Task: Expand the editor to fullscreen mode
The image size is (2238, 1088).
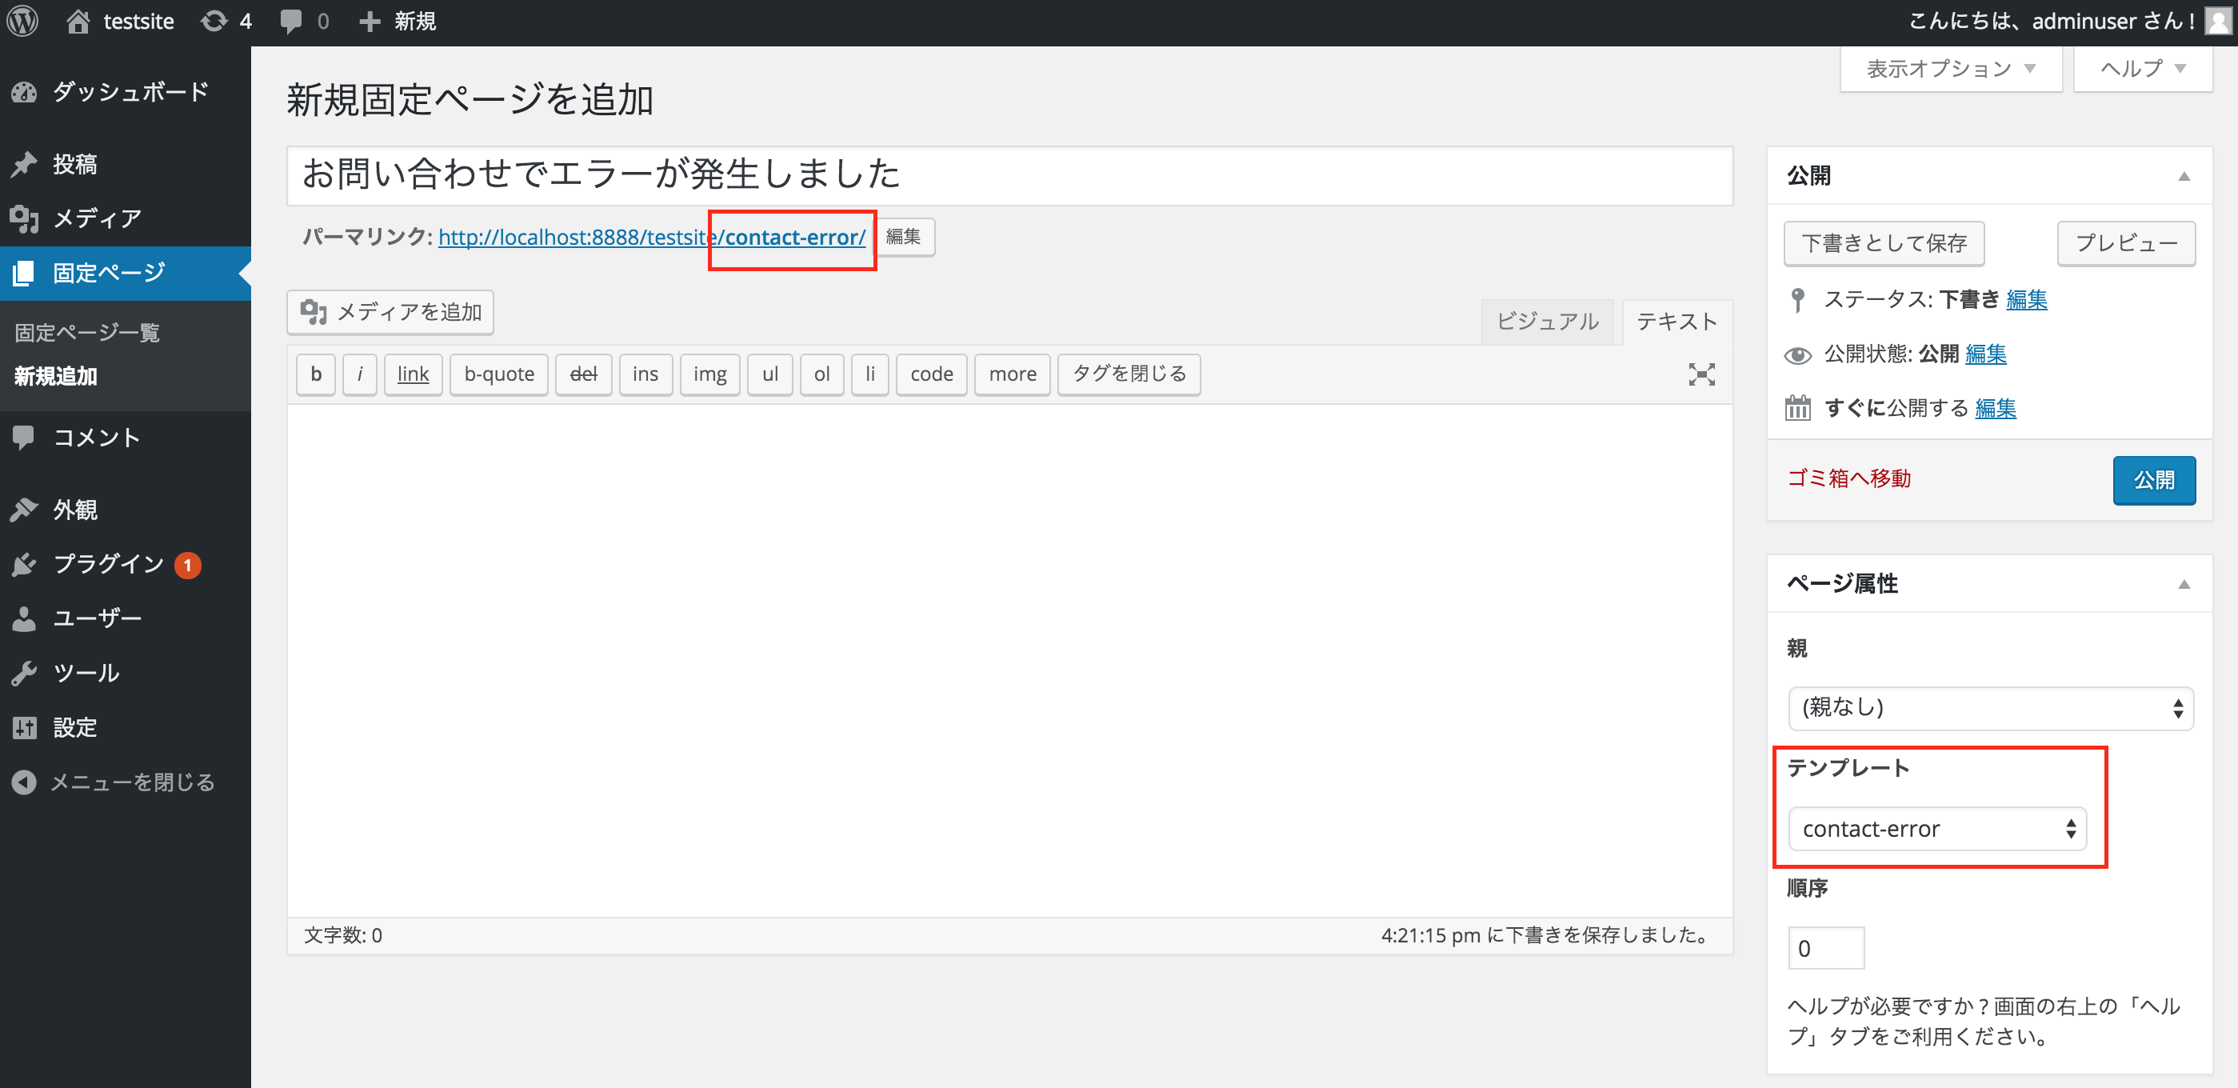Action: tap(1702, 374)
